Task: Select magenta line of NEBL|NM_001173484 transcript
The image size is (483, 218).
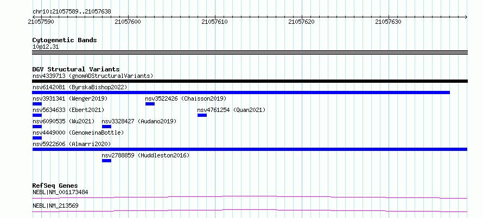Action: (x=250, y=197)
